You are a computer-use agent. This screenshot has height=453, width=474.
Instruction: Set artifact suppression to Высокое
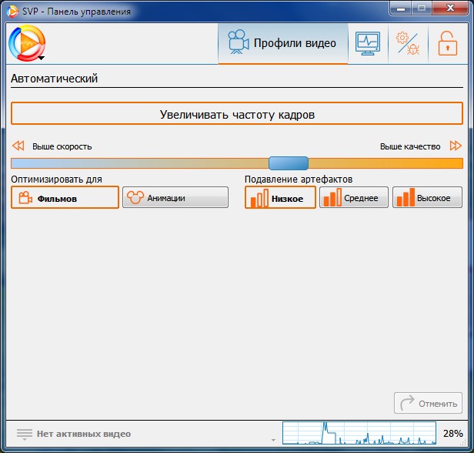pos(427,197)
